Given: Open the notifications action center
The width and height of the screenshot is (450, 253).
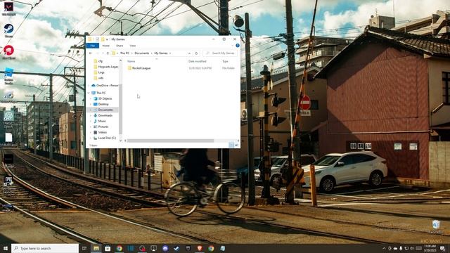Looking at the screenshot, I should (442, 248).
